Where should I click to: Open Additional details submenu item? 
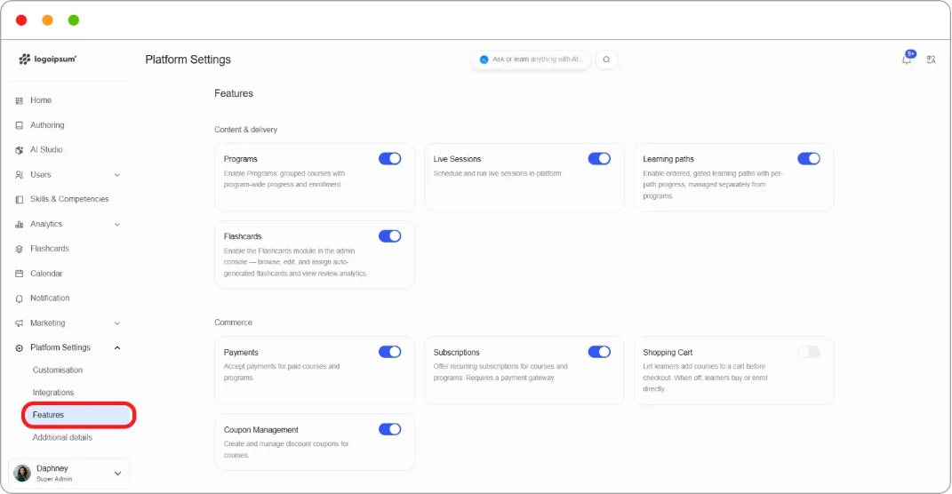tap(62, 437)
